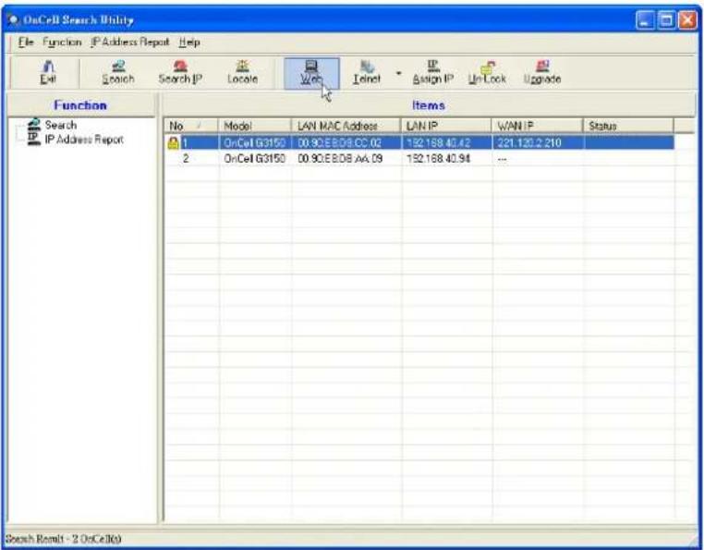Click the Exit toolbar icon

coord(48,73)
